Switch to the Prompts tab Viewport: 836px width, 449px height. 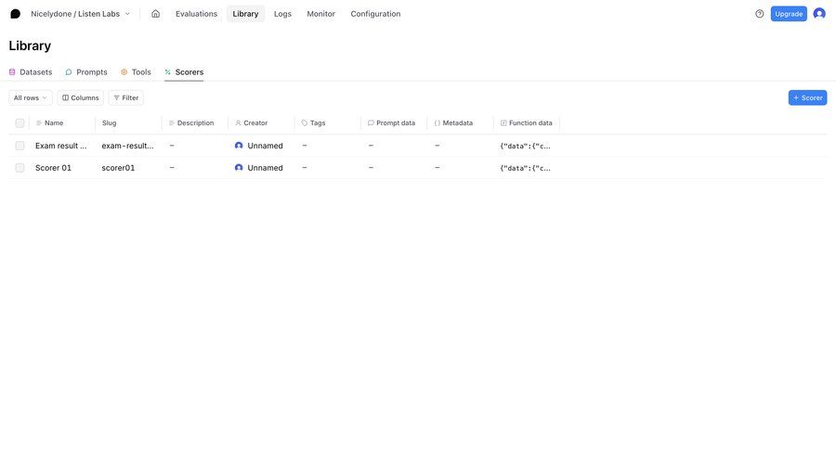coord(86,72)
